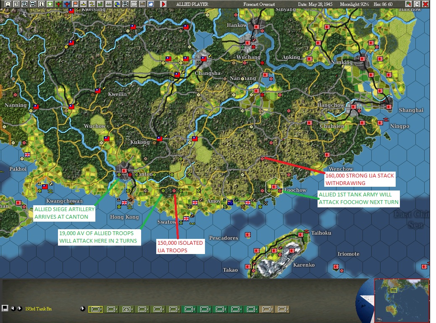Select the British flag base near Swatow
Screen dimensions: 436x323
click(x=186, y=218)
